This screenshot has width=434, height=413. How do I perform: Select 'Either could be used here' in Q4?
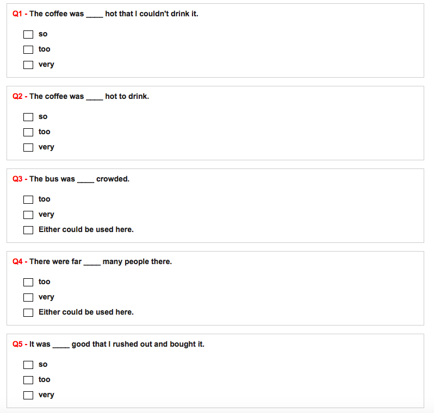28,312
